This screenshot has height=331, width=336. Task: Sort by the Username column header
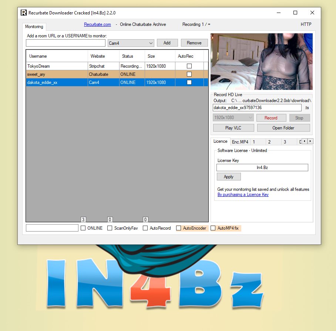[57, 56]
